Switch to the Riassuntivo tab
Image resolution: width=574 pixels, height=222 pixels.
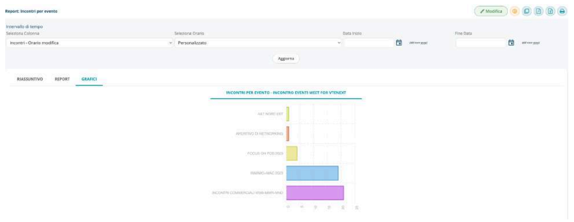(30, 79)
